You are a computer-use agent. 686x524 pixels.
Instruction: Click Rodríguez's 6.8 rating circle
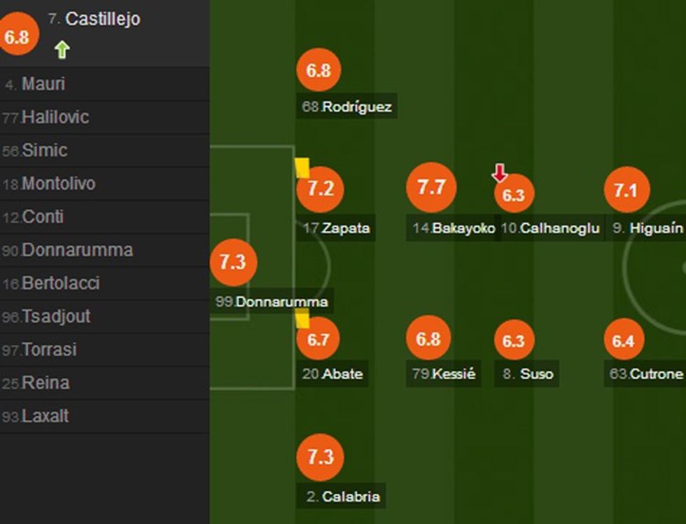tap(318, 71)
